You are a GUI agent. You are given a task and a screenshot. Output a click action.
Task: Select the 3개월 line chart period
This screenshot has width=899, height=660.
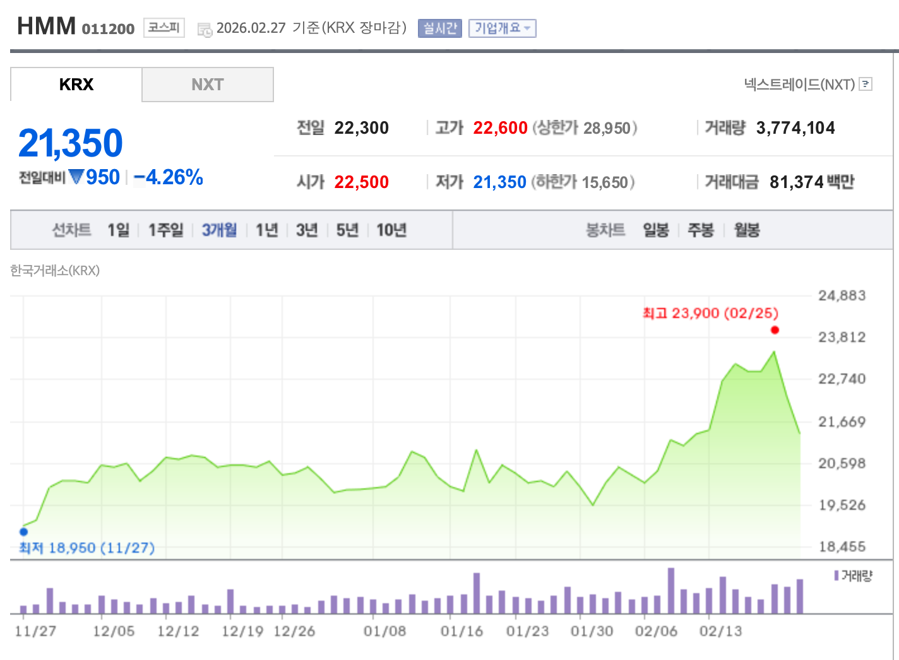[x=219, y=230]
